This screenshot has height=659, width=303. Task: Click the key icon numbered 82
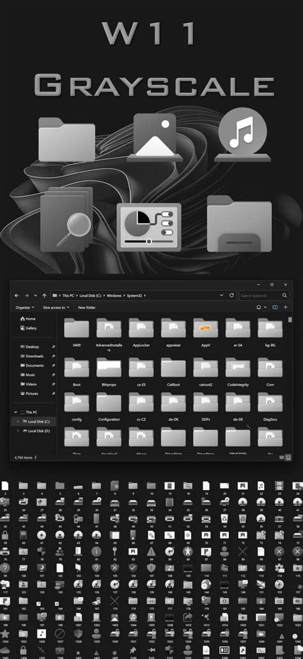coord(114,552)
